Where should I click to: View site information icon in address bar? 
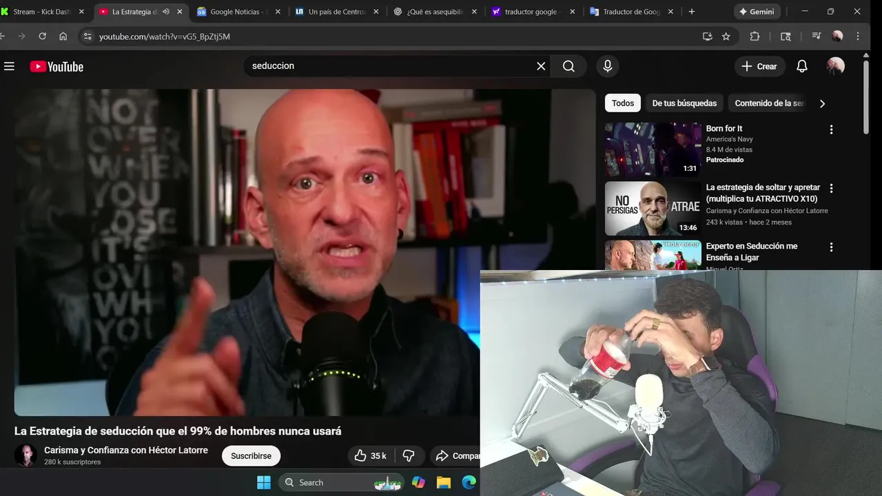click(x=87, y=37)
